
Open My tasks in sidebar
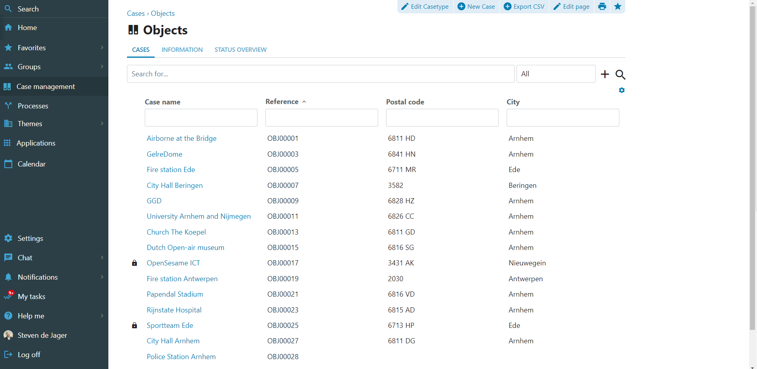click(x=32, y=297)
